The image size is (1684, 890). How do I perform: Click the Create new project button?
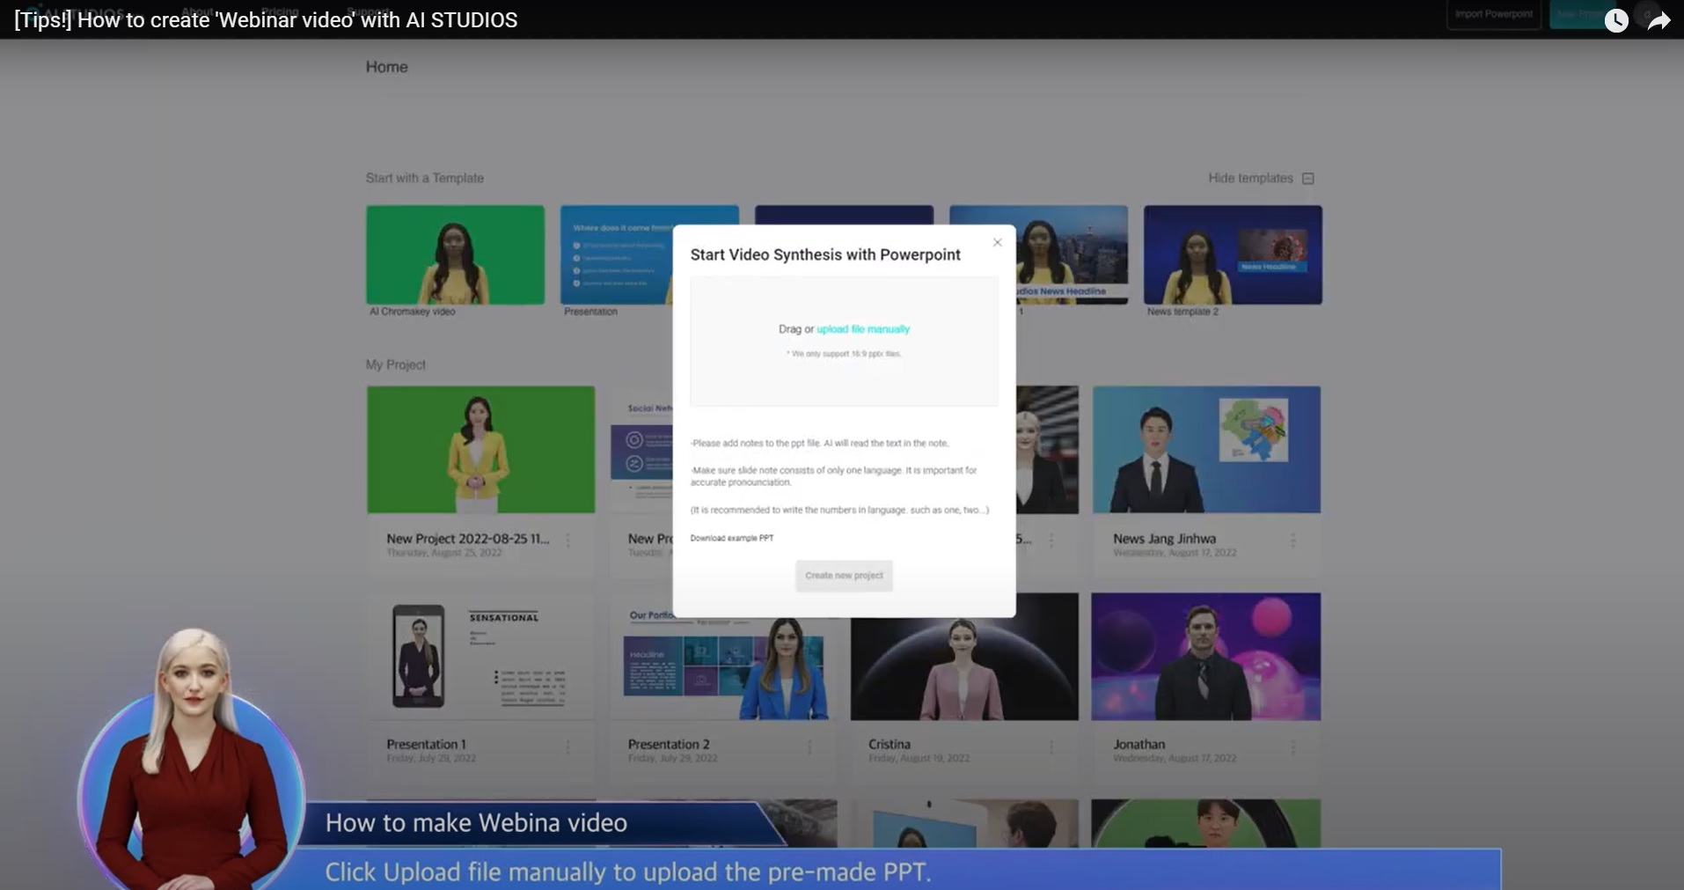pyautogui.click(x=844, y=576)
